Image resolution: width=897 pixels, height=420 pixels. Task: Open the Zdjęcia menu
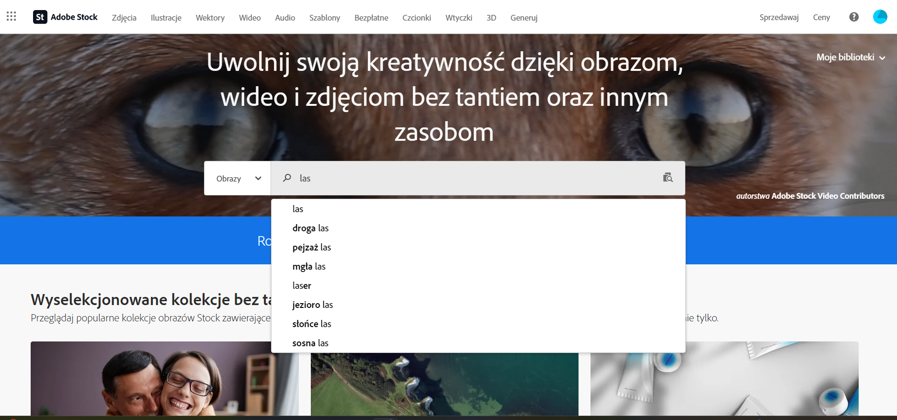click(x=124, y=18)
